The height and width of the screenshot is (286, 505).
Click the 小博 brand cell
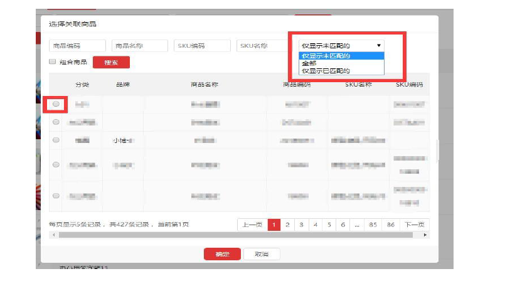(x=124, y=140)
